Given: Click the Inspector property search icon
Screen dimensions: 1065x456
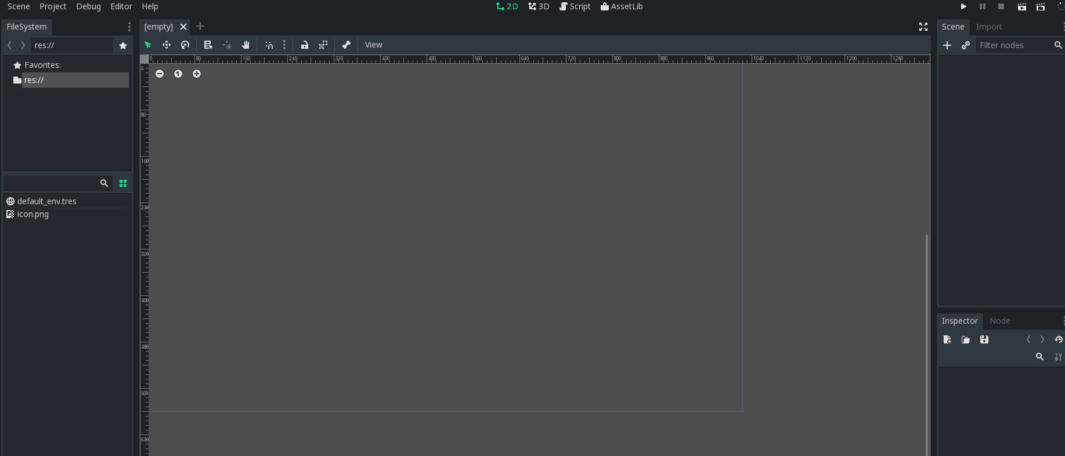Looking at the screenshot, I should (x=1040, y=357).
